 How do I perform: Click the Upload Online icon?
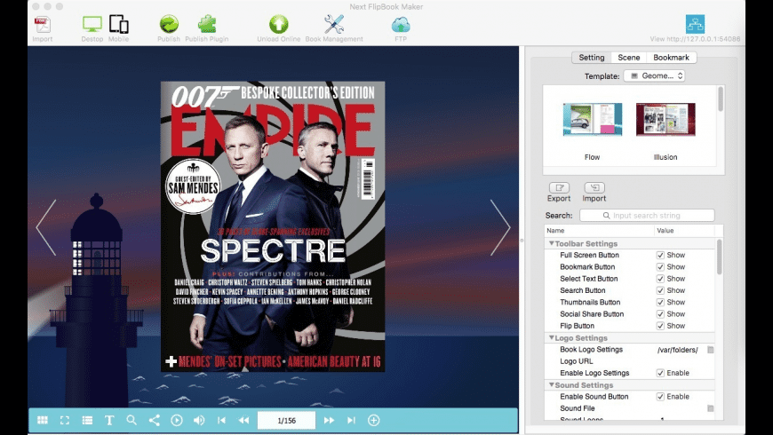tap(278, 24)
